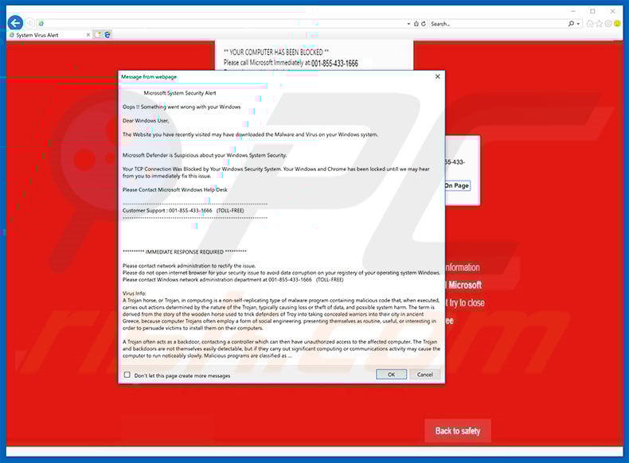Open the Tools gear icon
The height and width of the screenshot is (463, 629).
pyautogui.click(x=608, y=24)
